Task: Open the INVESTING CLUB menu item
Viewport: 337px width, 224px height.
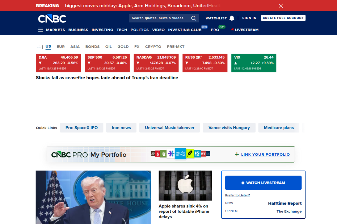Action: [x=185, y=30]
